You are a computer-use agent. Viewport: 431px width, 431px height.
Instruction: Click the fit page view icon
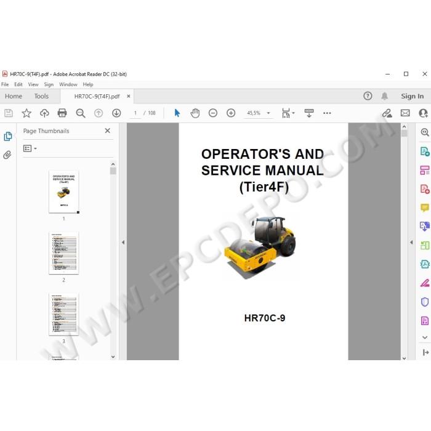(x=286, y=113)
